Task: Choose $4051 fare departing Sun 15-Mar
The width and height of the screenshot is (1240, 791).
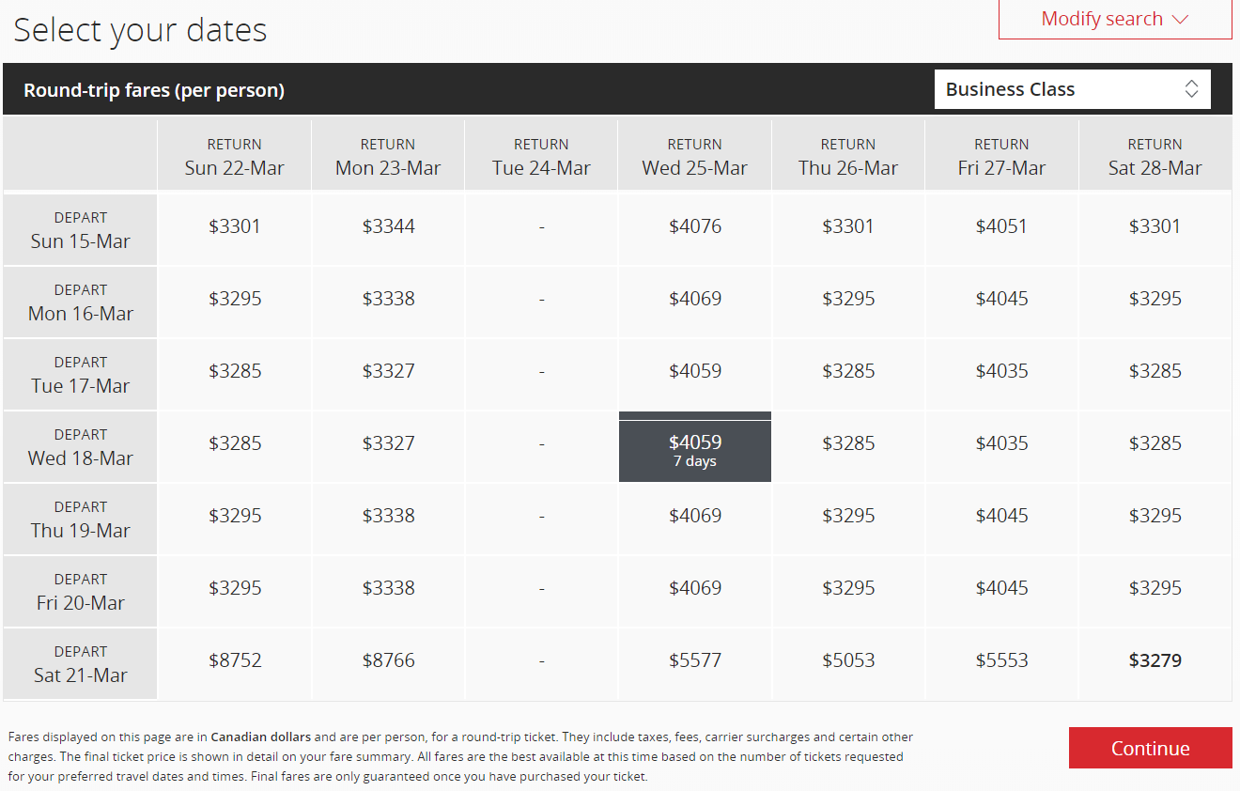Action: point(1001,226)
